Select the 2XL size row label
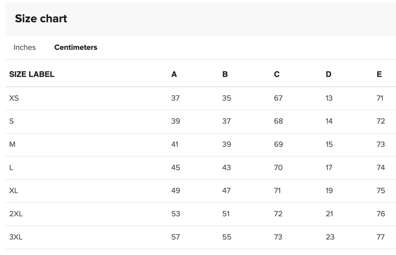 16,214
